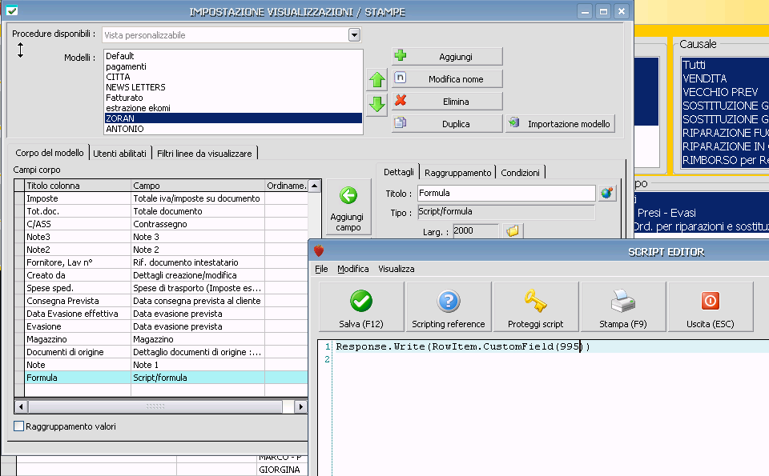Select the Raggruppamento tab
The image size is (769, 476).
457,172
